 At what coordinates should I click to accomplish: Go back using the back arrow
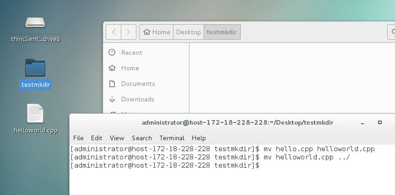pyautogui.click(x=114, y=32)
